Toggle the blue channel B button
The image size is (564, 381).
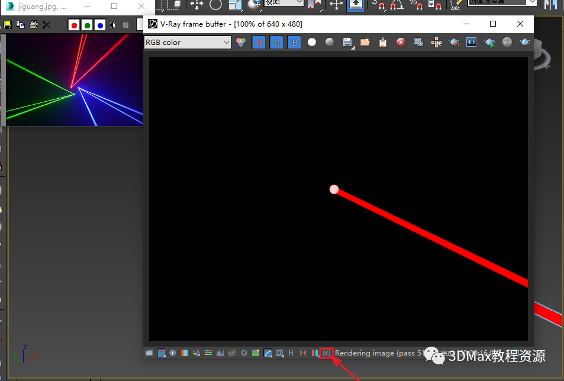click(x=294, y=43)
